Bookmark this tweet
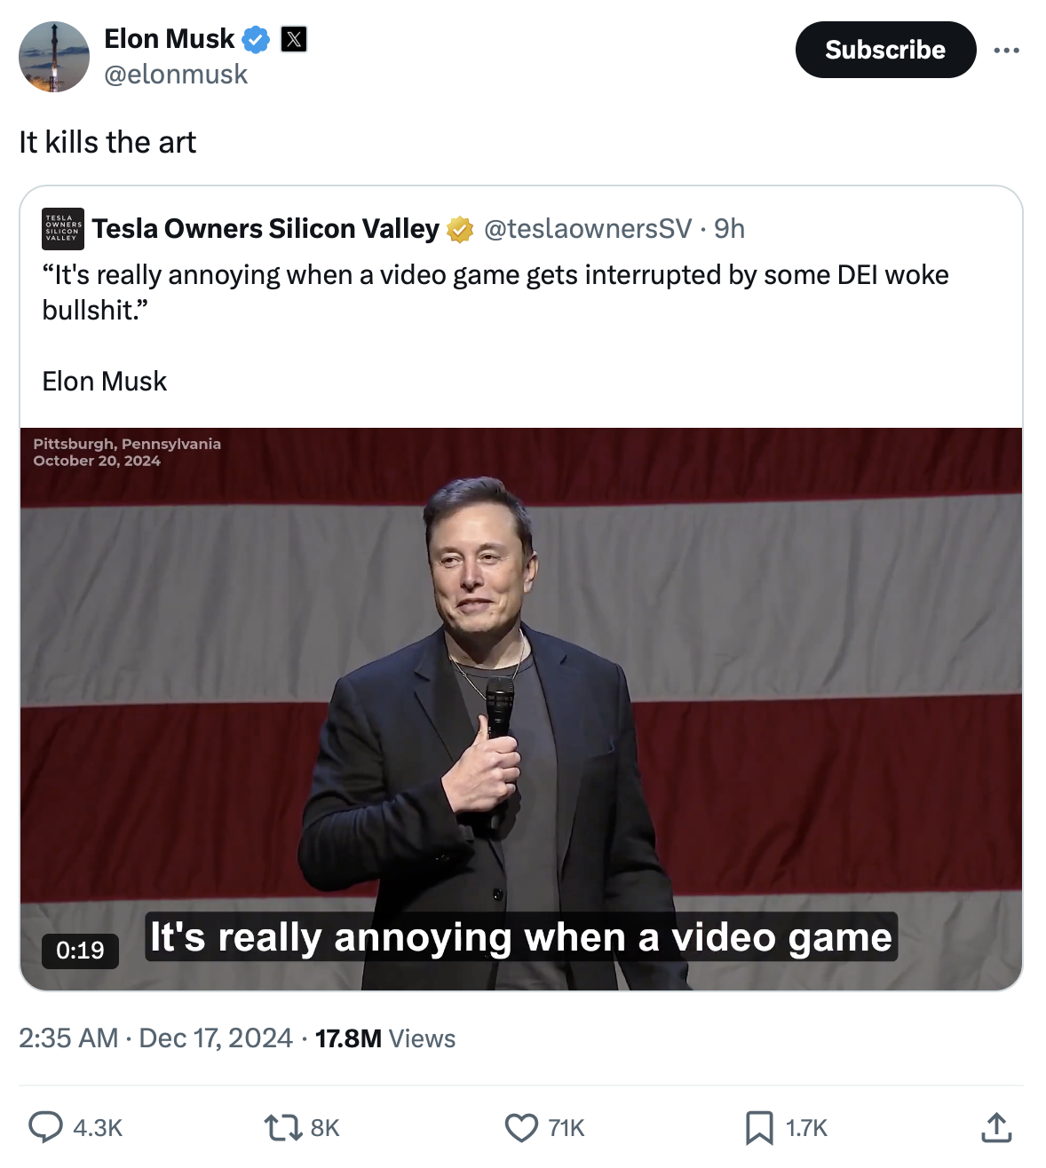 coord(758,1127)
